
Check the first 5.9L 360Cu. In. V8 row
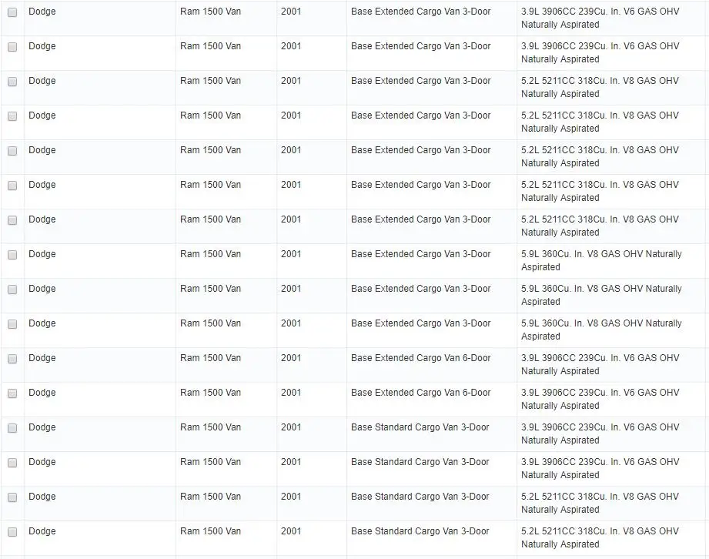pos(12,255)
